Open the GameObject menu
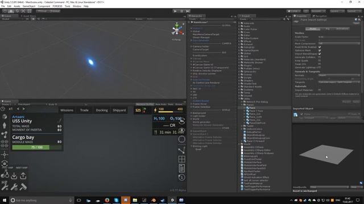The image size is (364, 204). 29,6
